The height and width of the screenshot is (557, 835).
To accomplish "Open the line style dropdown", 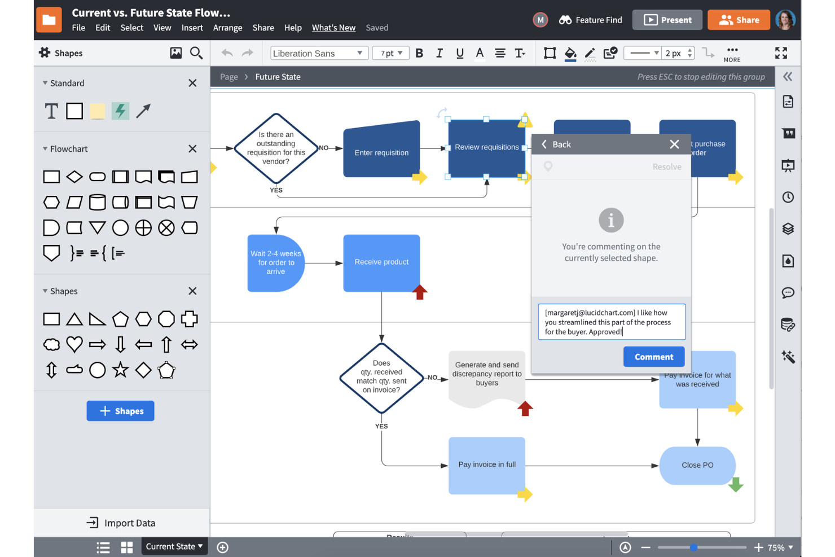I will (643, 53).
